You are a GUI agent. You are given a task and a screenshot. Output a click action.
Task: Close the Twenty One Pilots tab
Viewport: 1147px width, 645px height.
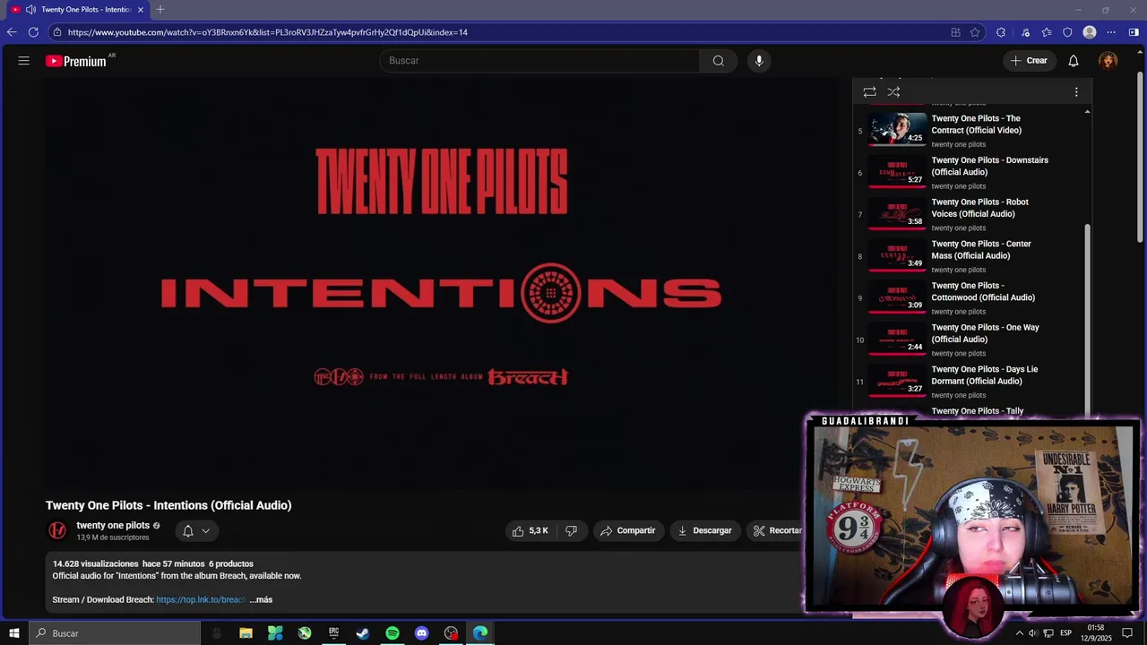(141, 10)
